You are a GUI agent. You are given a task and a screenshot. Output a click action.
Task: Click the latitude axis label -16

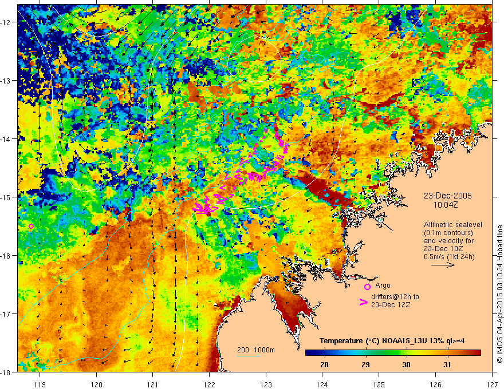[6, 256]
